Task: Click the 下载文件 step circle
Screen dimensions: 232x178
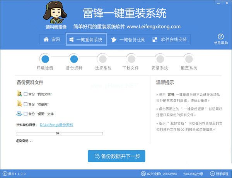Action: [131, 59]
